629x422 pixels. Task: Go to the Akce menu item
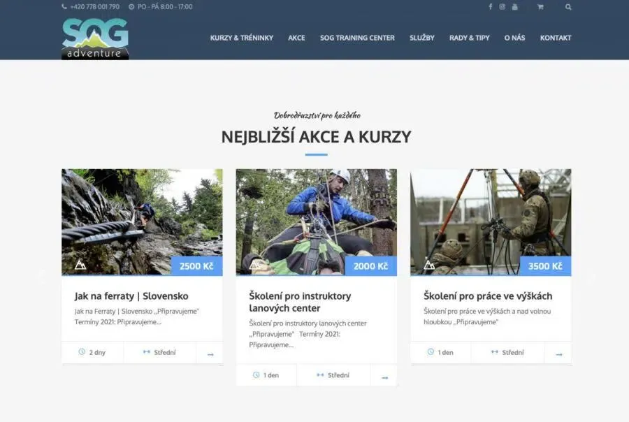pos(296,38)
